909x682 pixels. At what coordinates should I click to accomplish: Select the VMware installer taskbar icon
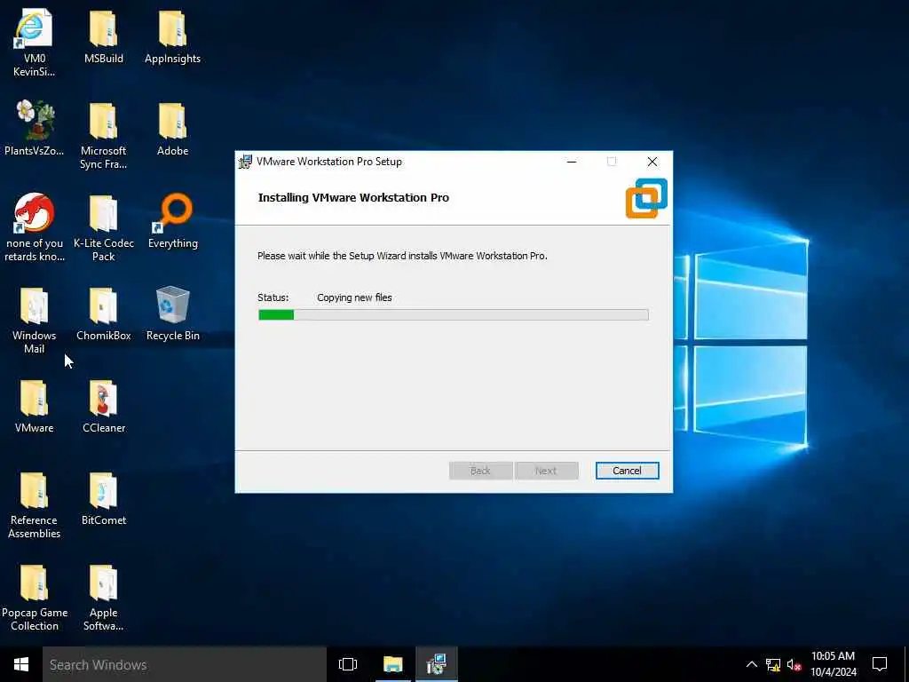(436, 664)
